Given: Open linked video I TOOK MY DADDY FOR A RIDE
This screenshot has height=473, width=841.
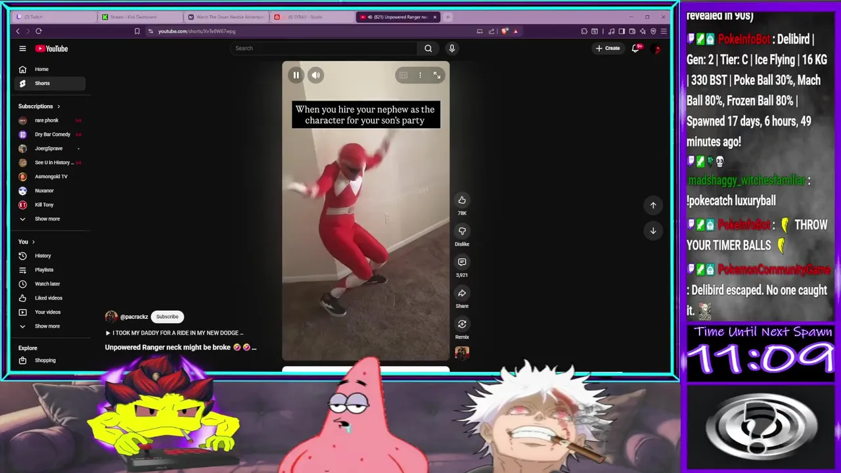Looking at the screenshot, I should [x=174, y=333].
